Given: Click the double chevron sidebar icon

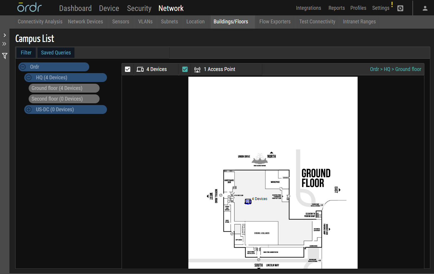Looking at the screenshot, I should tap(4, 44).
